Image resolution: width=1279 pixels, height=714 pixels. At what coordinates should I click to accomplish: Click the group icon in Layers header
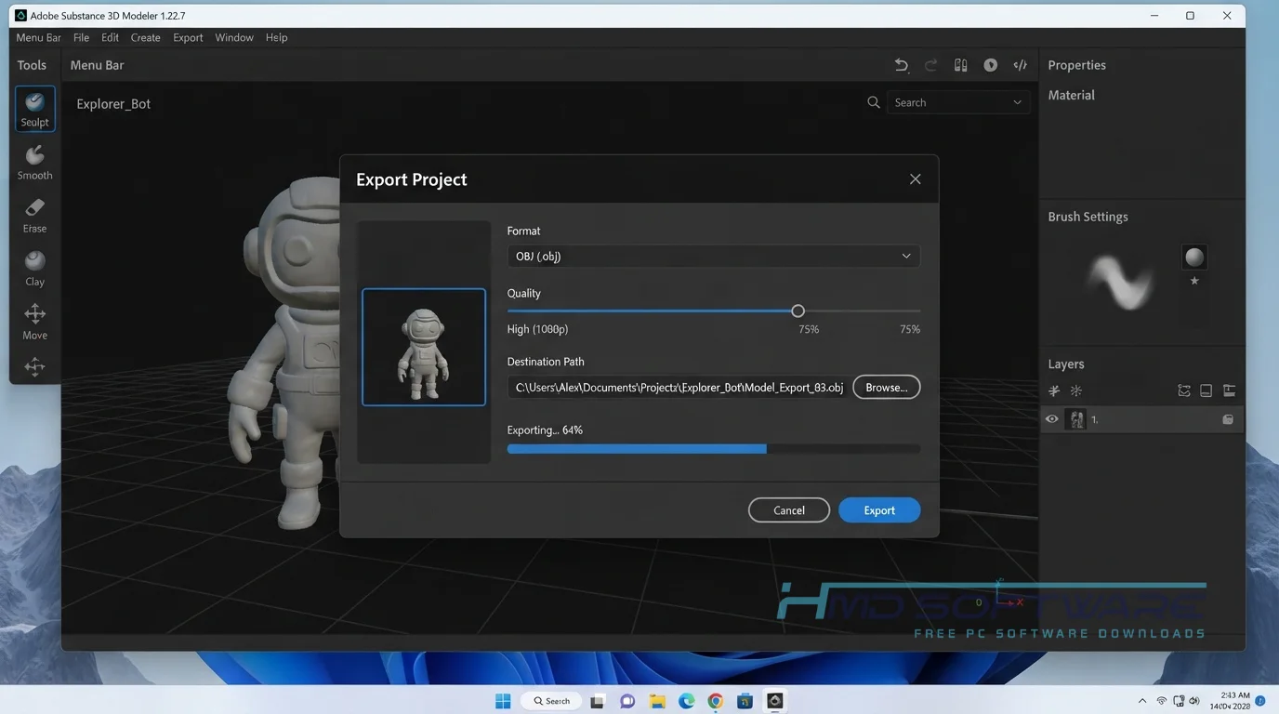pos(1184,390)
